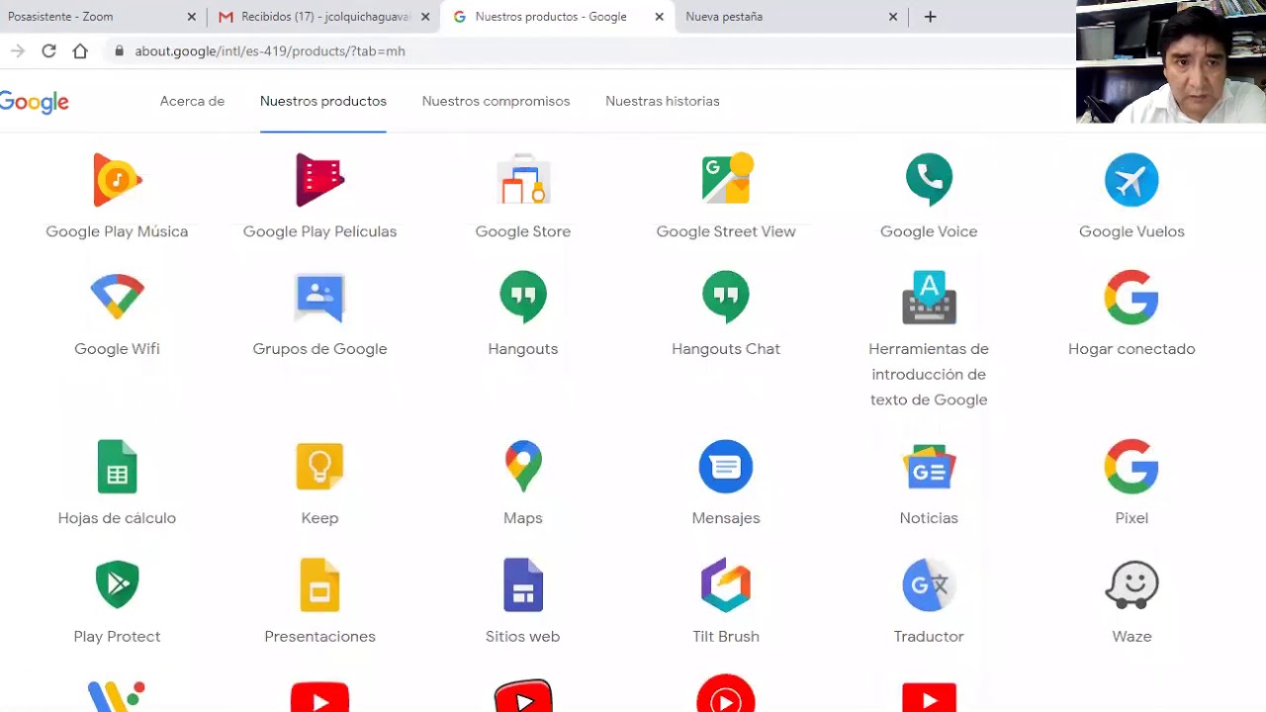Open the Maps pin icon
Viewport: 1266px width, 712px height.
(x=523, y=467)
